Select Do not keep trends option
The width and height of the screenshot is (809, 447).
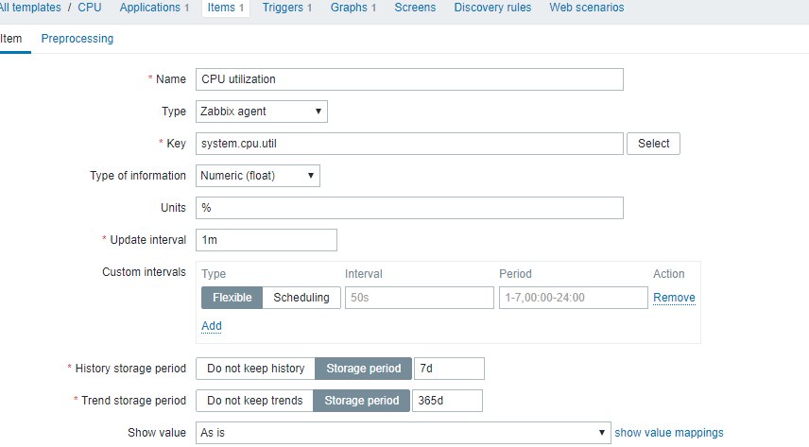point(254,401)
